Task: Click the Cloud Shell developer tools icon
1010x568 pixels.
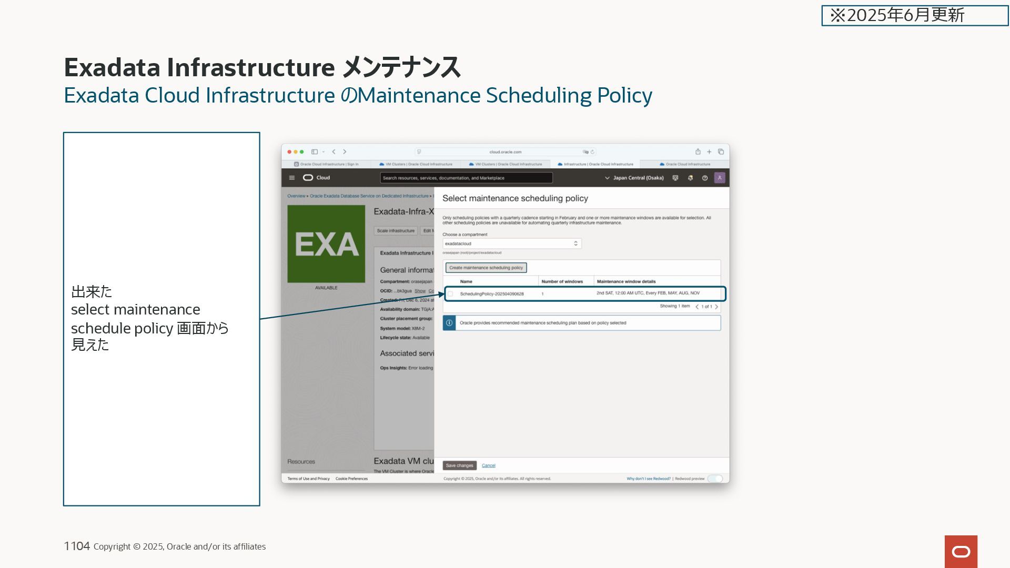Action: (x=675, y=178)
